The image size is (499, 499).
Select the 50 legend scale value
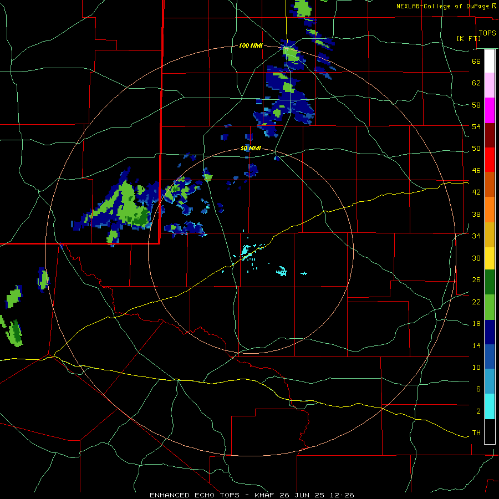tap(476, 148)
